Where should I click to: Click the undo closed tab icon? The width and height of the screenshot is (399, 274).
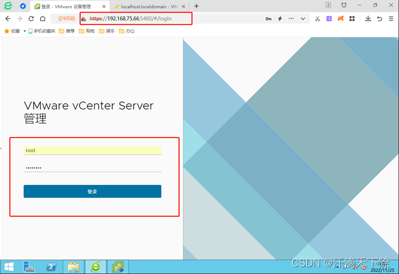pyautogui.click(x=380, y=19)
